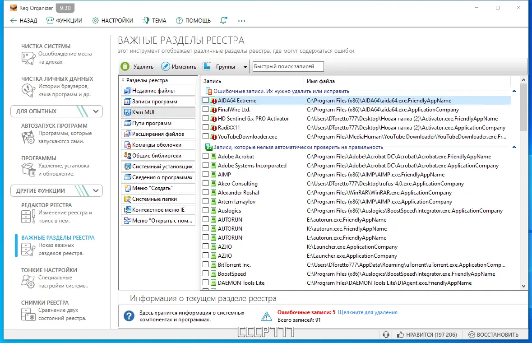532x343 pixels.
Task: Open the НАСТРОЙКИ menu
Action: pyautogui.click(x=112, y=20)
